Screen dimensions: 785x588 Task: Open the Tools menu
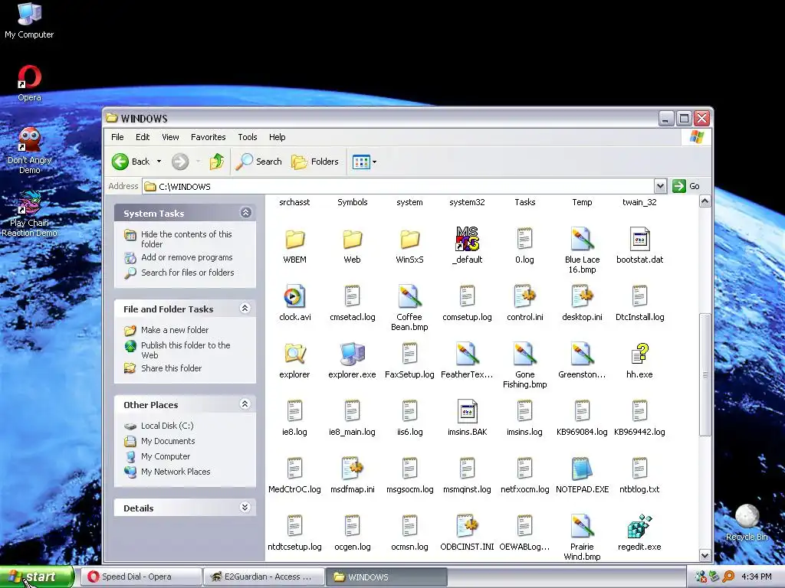point(248,137)
